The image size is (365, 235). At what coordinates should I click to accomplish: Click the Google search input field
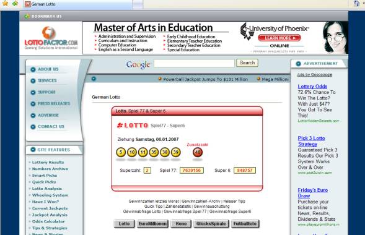194,63
